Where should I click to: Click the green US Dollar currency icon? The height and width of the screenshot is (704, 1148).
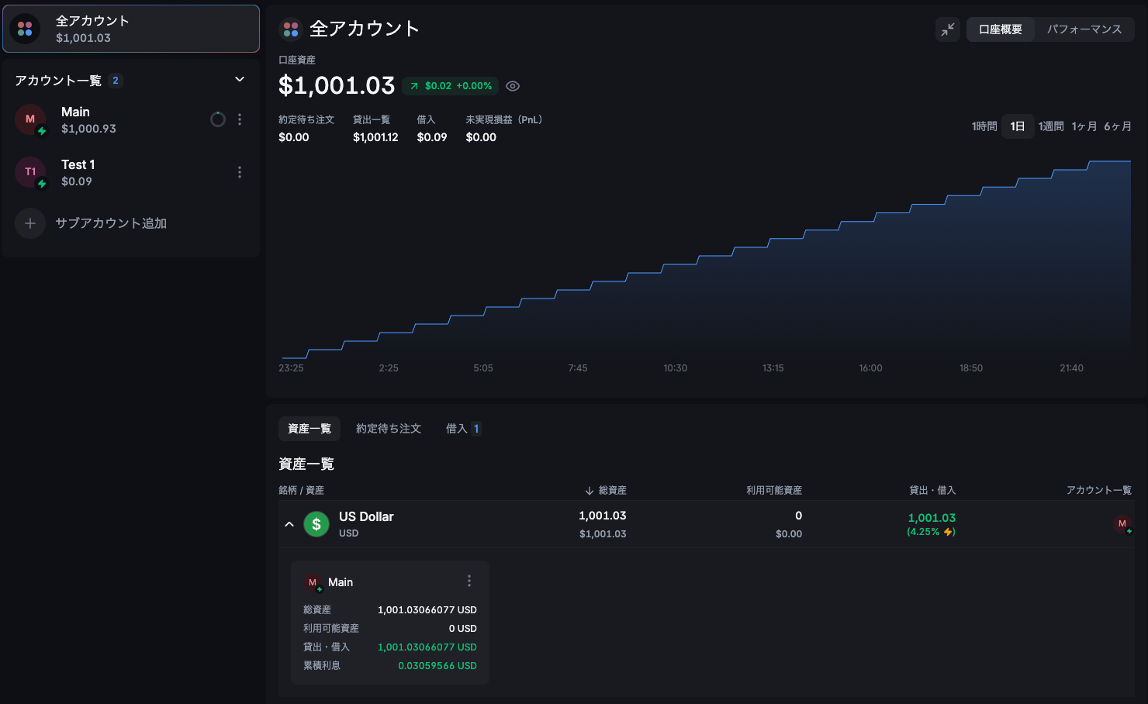[316, 524]
